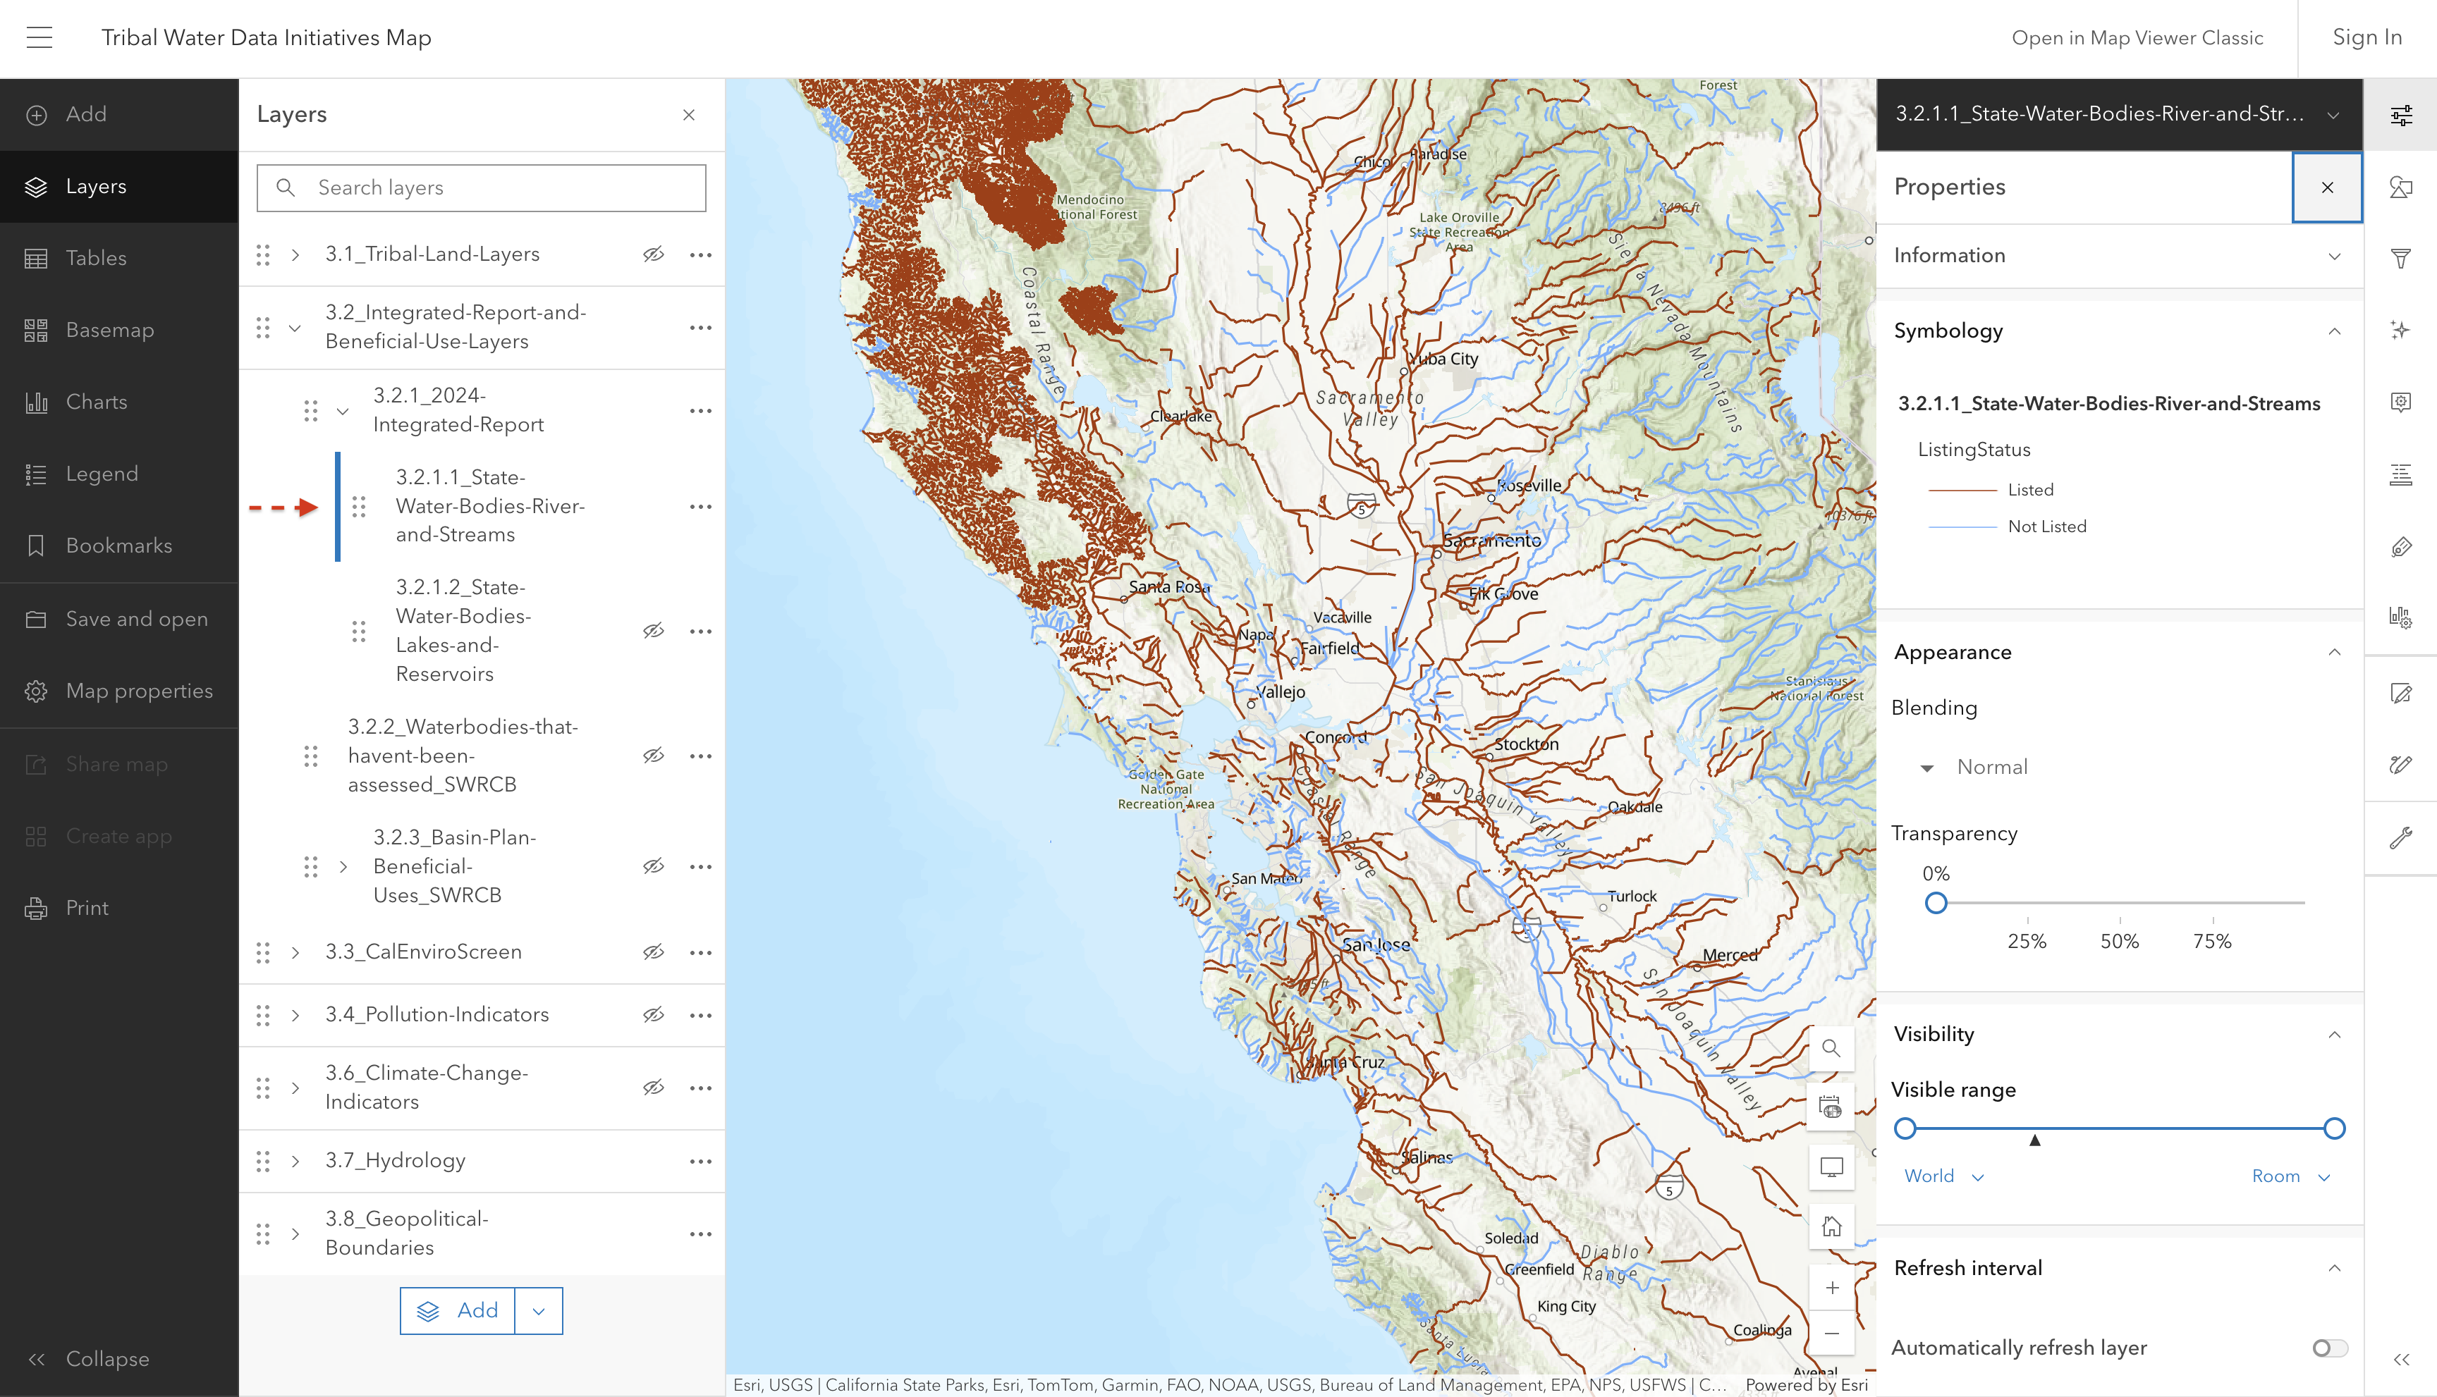Open the Properties settings icon at top right
The height and width of the screenshot is (1397, 2437).
2400,115
